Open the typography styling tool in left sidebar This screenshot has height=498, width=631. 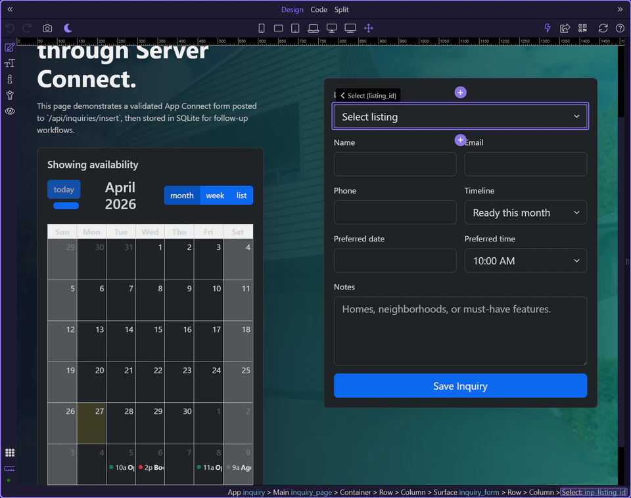9,63
